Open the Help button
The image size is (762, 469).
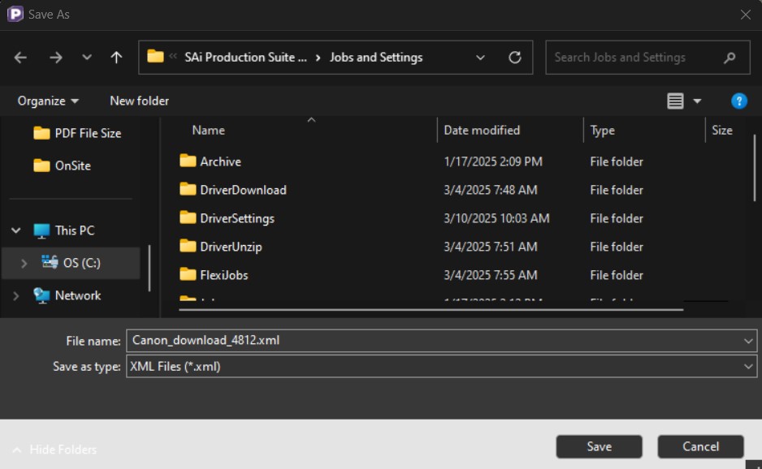click(x=738, y=101)
